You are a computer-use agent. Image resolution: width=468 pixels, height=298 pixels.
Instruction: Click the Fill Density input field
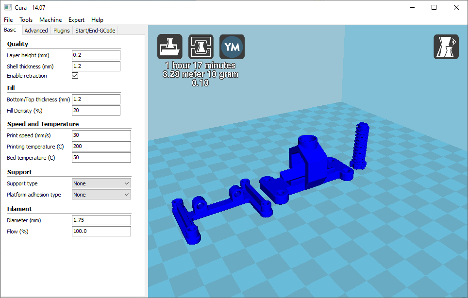click(x=96, y=110)
